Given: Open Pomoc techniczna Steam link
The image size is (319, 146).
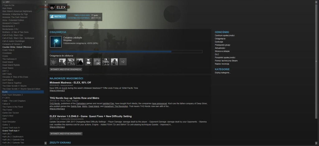Looking at the screenshot, I should 226,60.
